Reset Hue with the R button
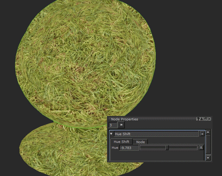 pos(201,148)
